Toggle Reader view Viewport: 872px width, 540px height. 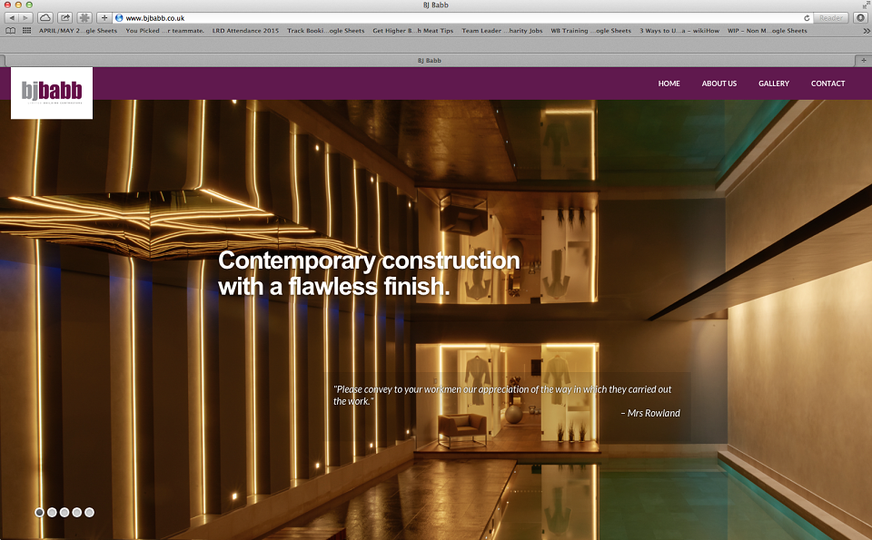(x=828, y=16)
